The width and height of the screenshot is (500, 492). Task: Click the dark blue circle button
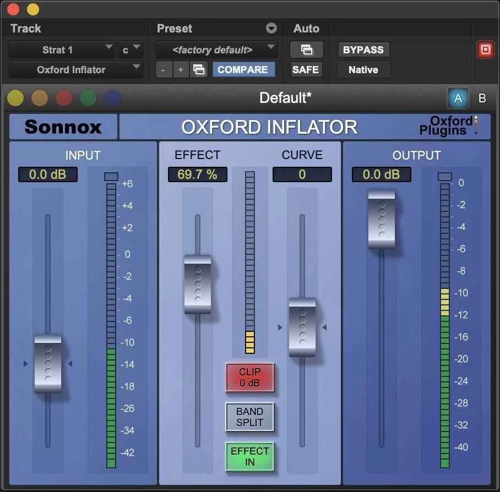pyautogui.click(x=112, y=97)
